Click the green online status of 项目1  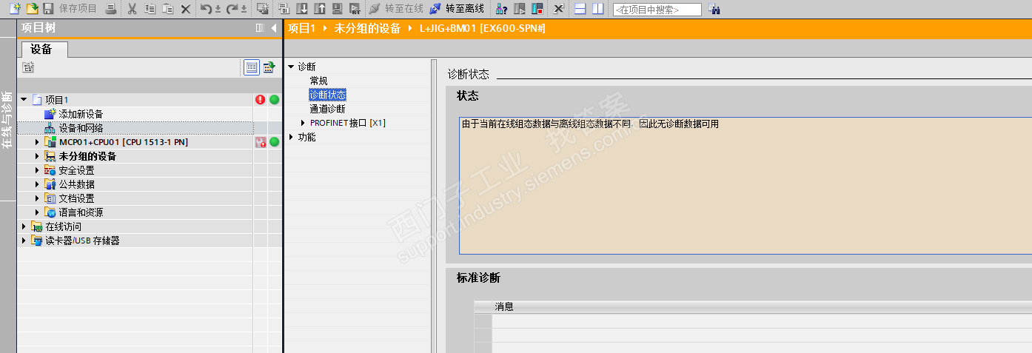274,100
